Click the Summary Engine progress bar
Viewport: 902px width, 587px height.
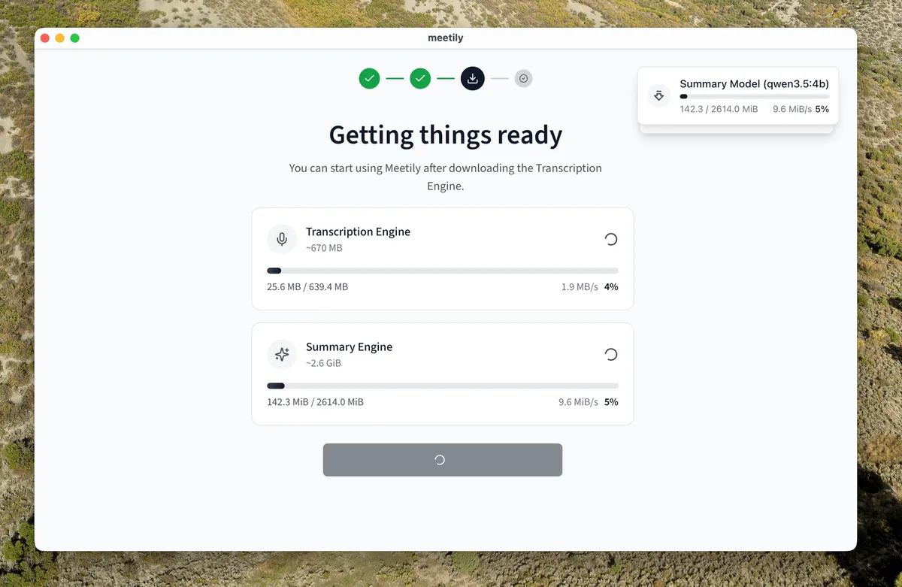tap(443, 386)
